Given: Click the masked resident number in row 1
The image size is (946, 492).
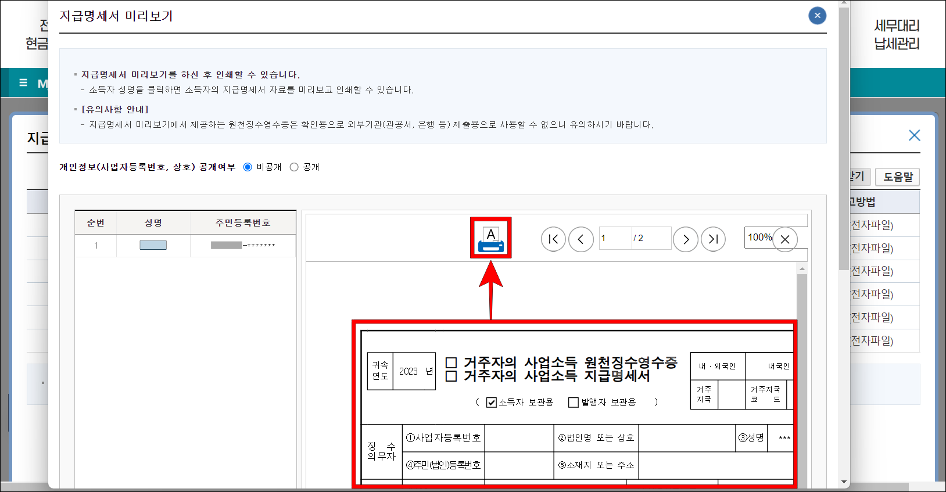Looking at the screenshot, I should click(x=243, y=245).
